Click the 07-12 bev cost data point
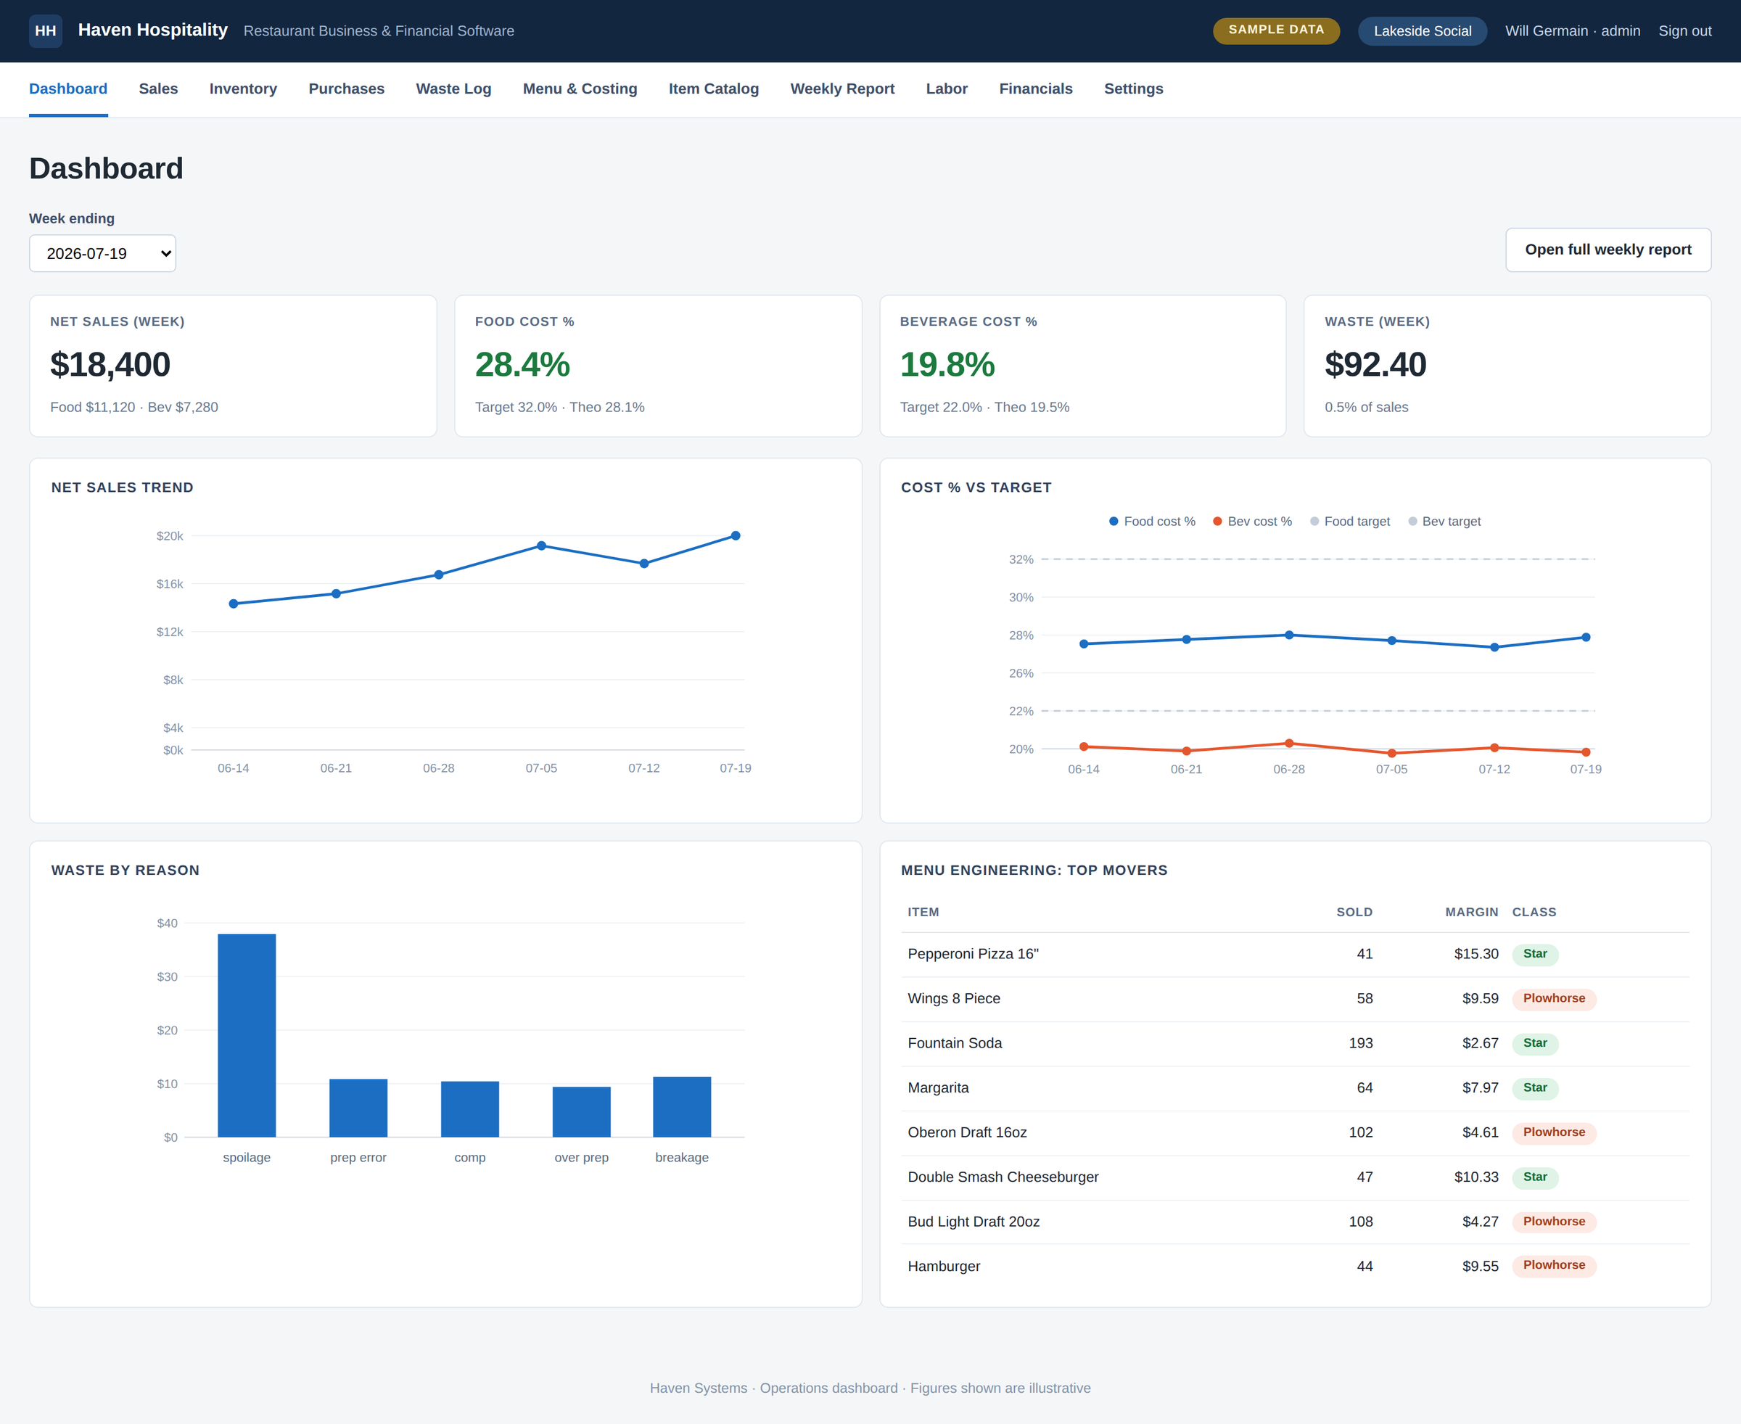Viewport: 1741px width, 1424px height. (x=1494, y=747)
